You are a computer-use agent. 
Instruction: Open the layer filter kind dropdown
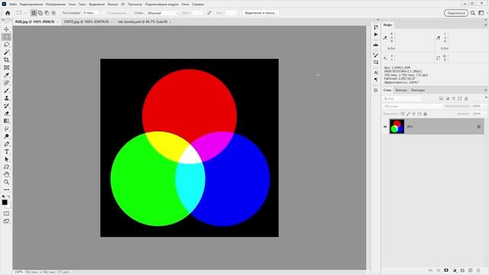coord(403,99)
